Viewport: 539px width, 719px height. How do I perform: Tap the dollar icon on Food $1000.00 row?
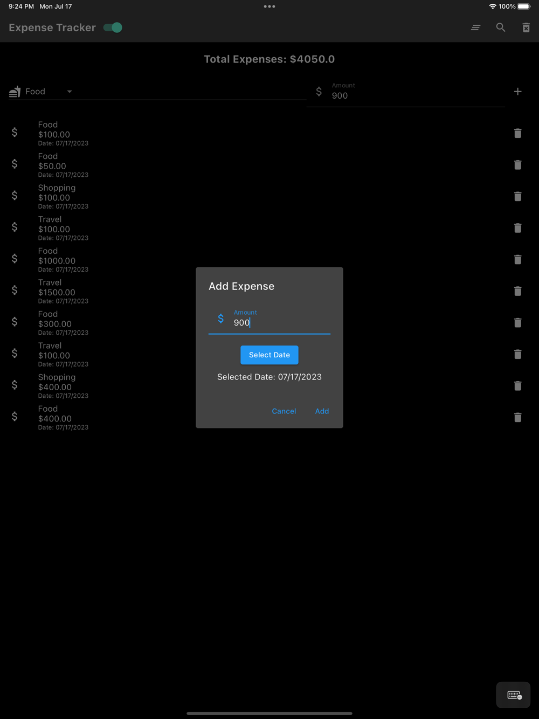click(x=15, y=259)
